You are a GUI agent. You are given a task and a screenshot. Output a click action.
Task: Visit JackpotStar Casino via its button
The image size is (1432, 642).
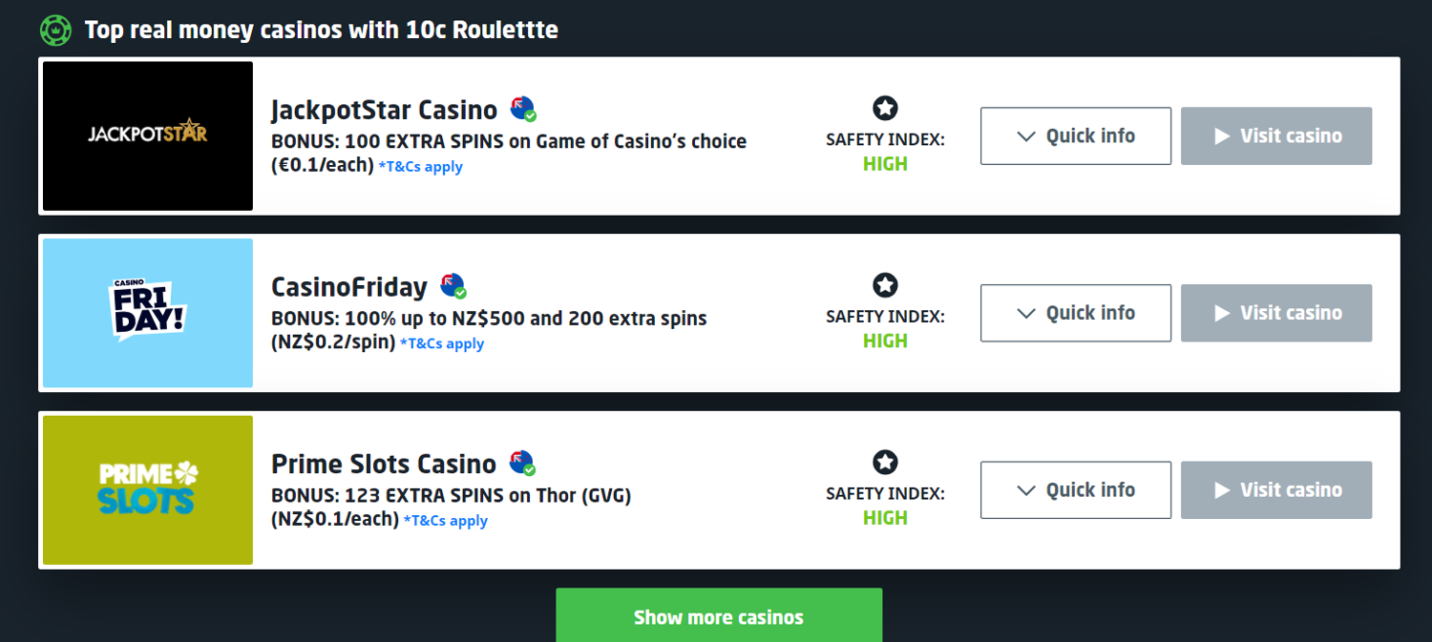click(x=1275, y=135)
